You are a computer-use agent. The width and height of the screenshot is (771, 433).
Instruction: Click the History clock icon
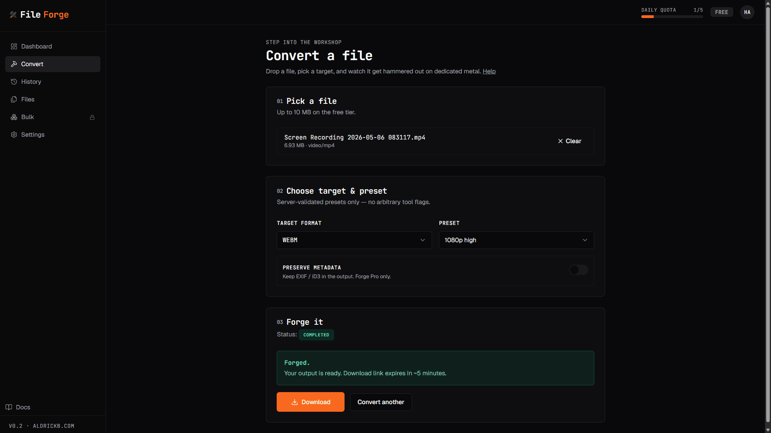pos(14,82)
